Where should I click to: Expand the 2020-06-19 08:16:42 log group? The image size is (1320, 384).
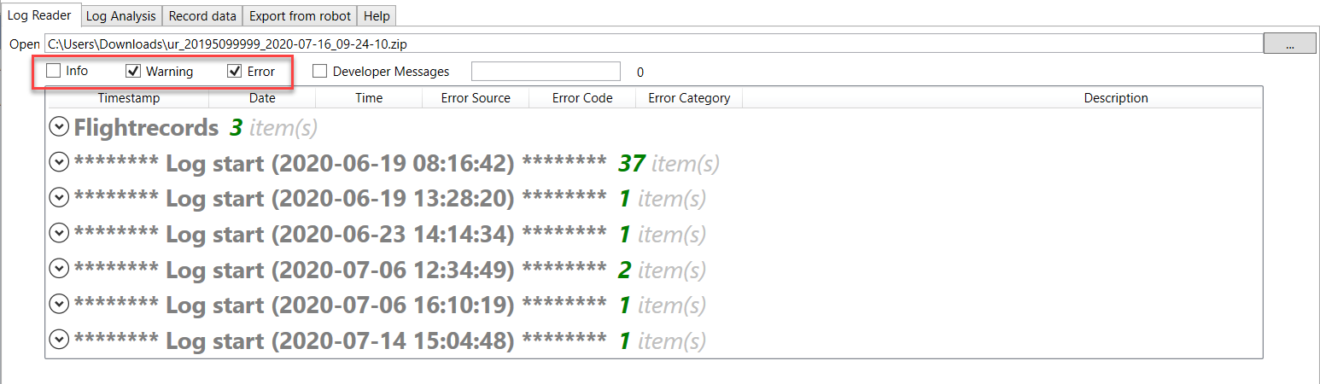[x=59, y=162]
